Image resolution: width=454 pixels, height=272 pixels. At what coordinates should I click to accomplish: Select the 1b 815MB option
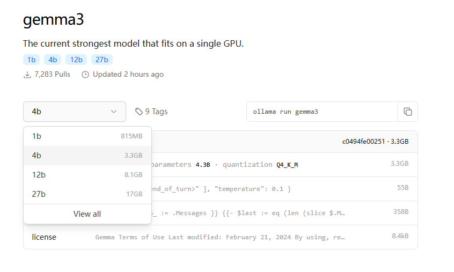tap(87, 136)
